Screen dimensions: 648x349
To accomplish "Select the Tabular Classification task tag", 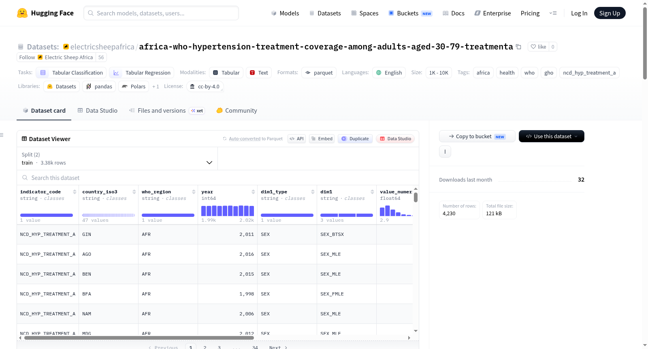I will 71,73.
